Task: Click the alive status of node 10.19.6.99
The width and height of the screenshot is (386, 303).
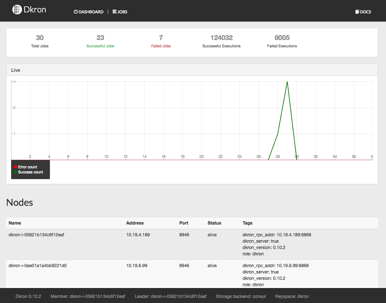Action: click(212, 266)
